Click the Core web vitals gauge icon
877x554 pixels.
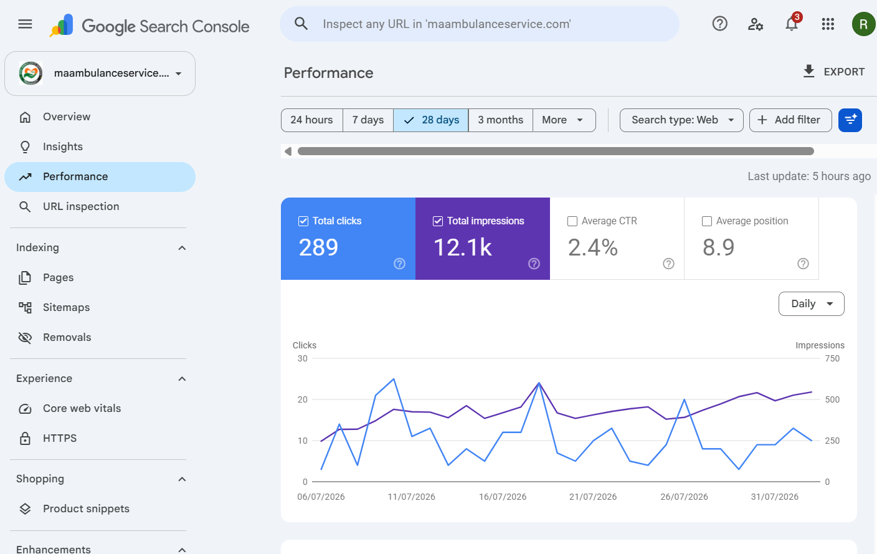coord(25,409)
